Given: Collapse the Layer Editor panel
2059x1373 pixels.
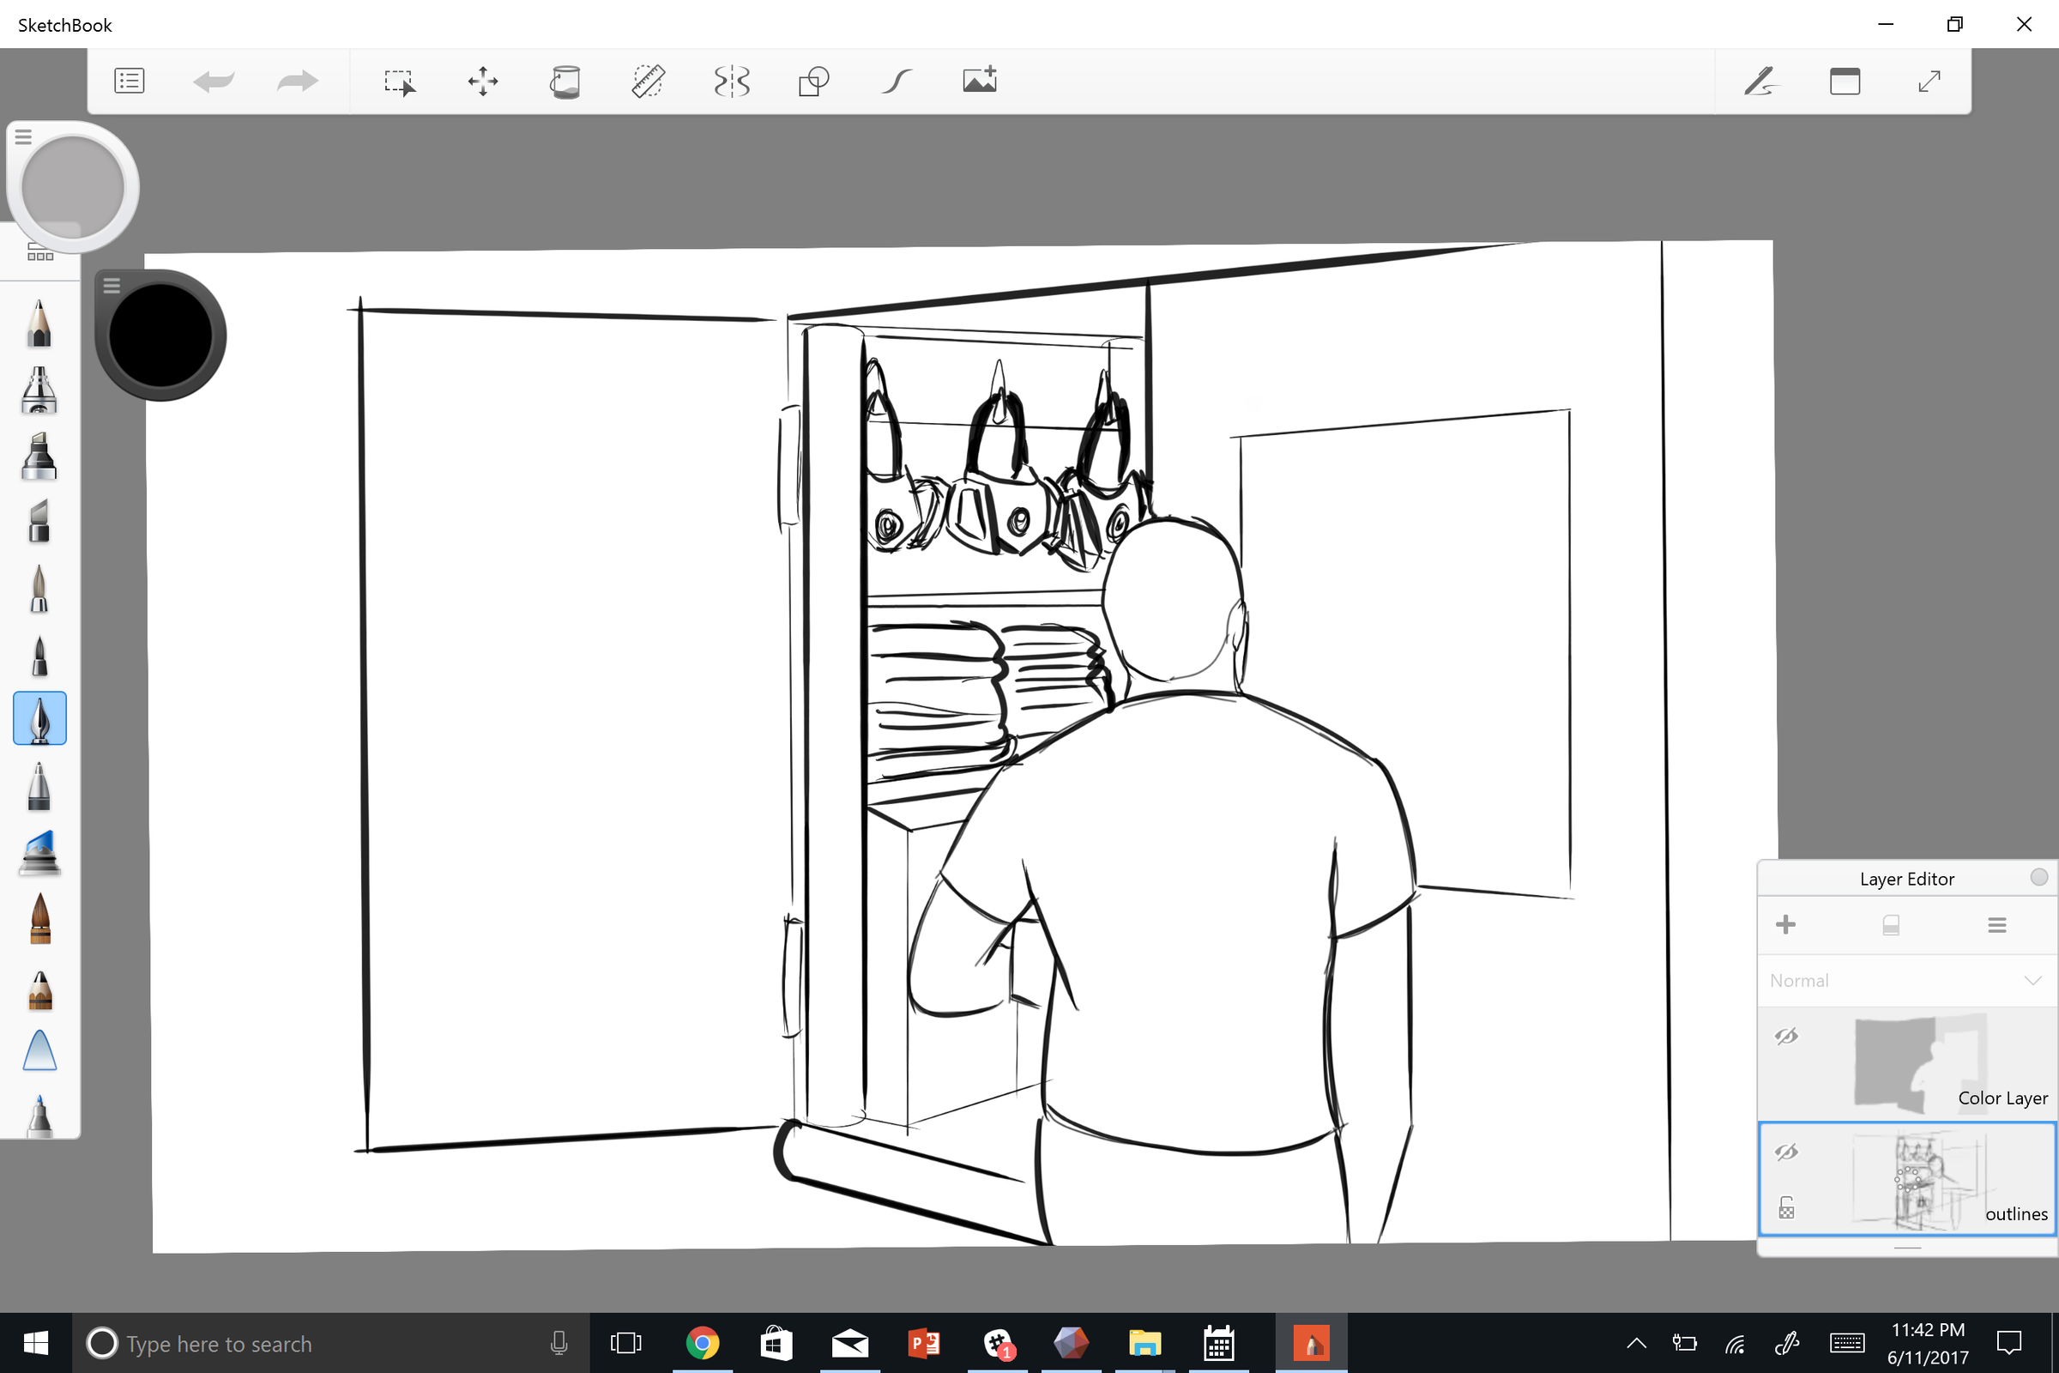Looking at the screenshot, I should coord(2039,876).
